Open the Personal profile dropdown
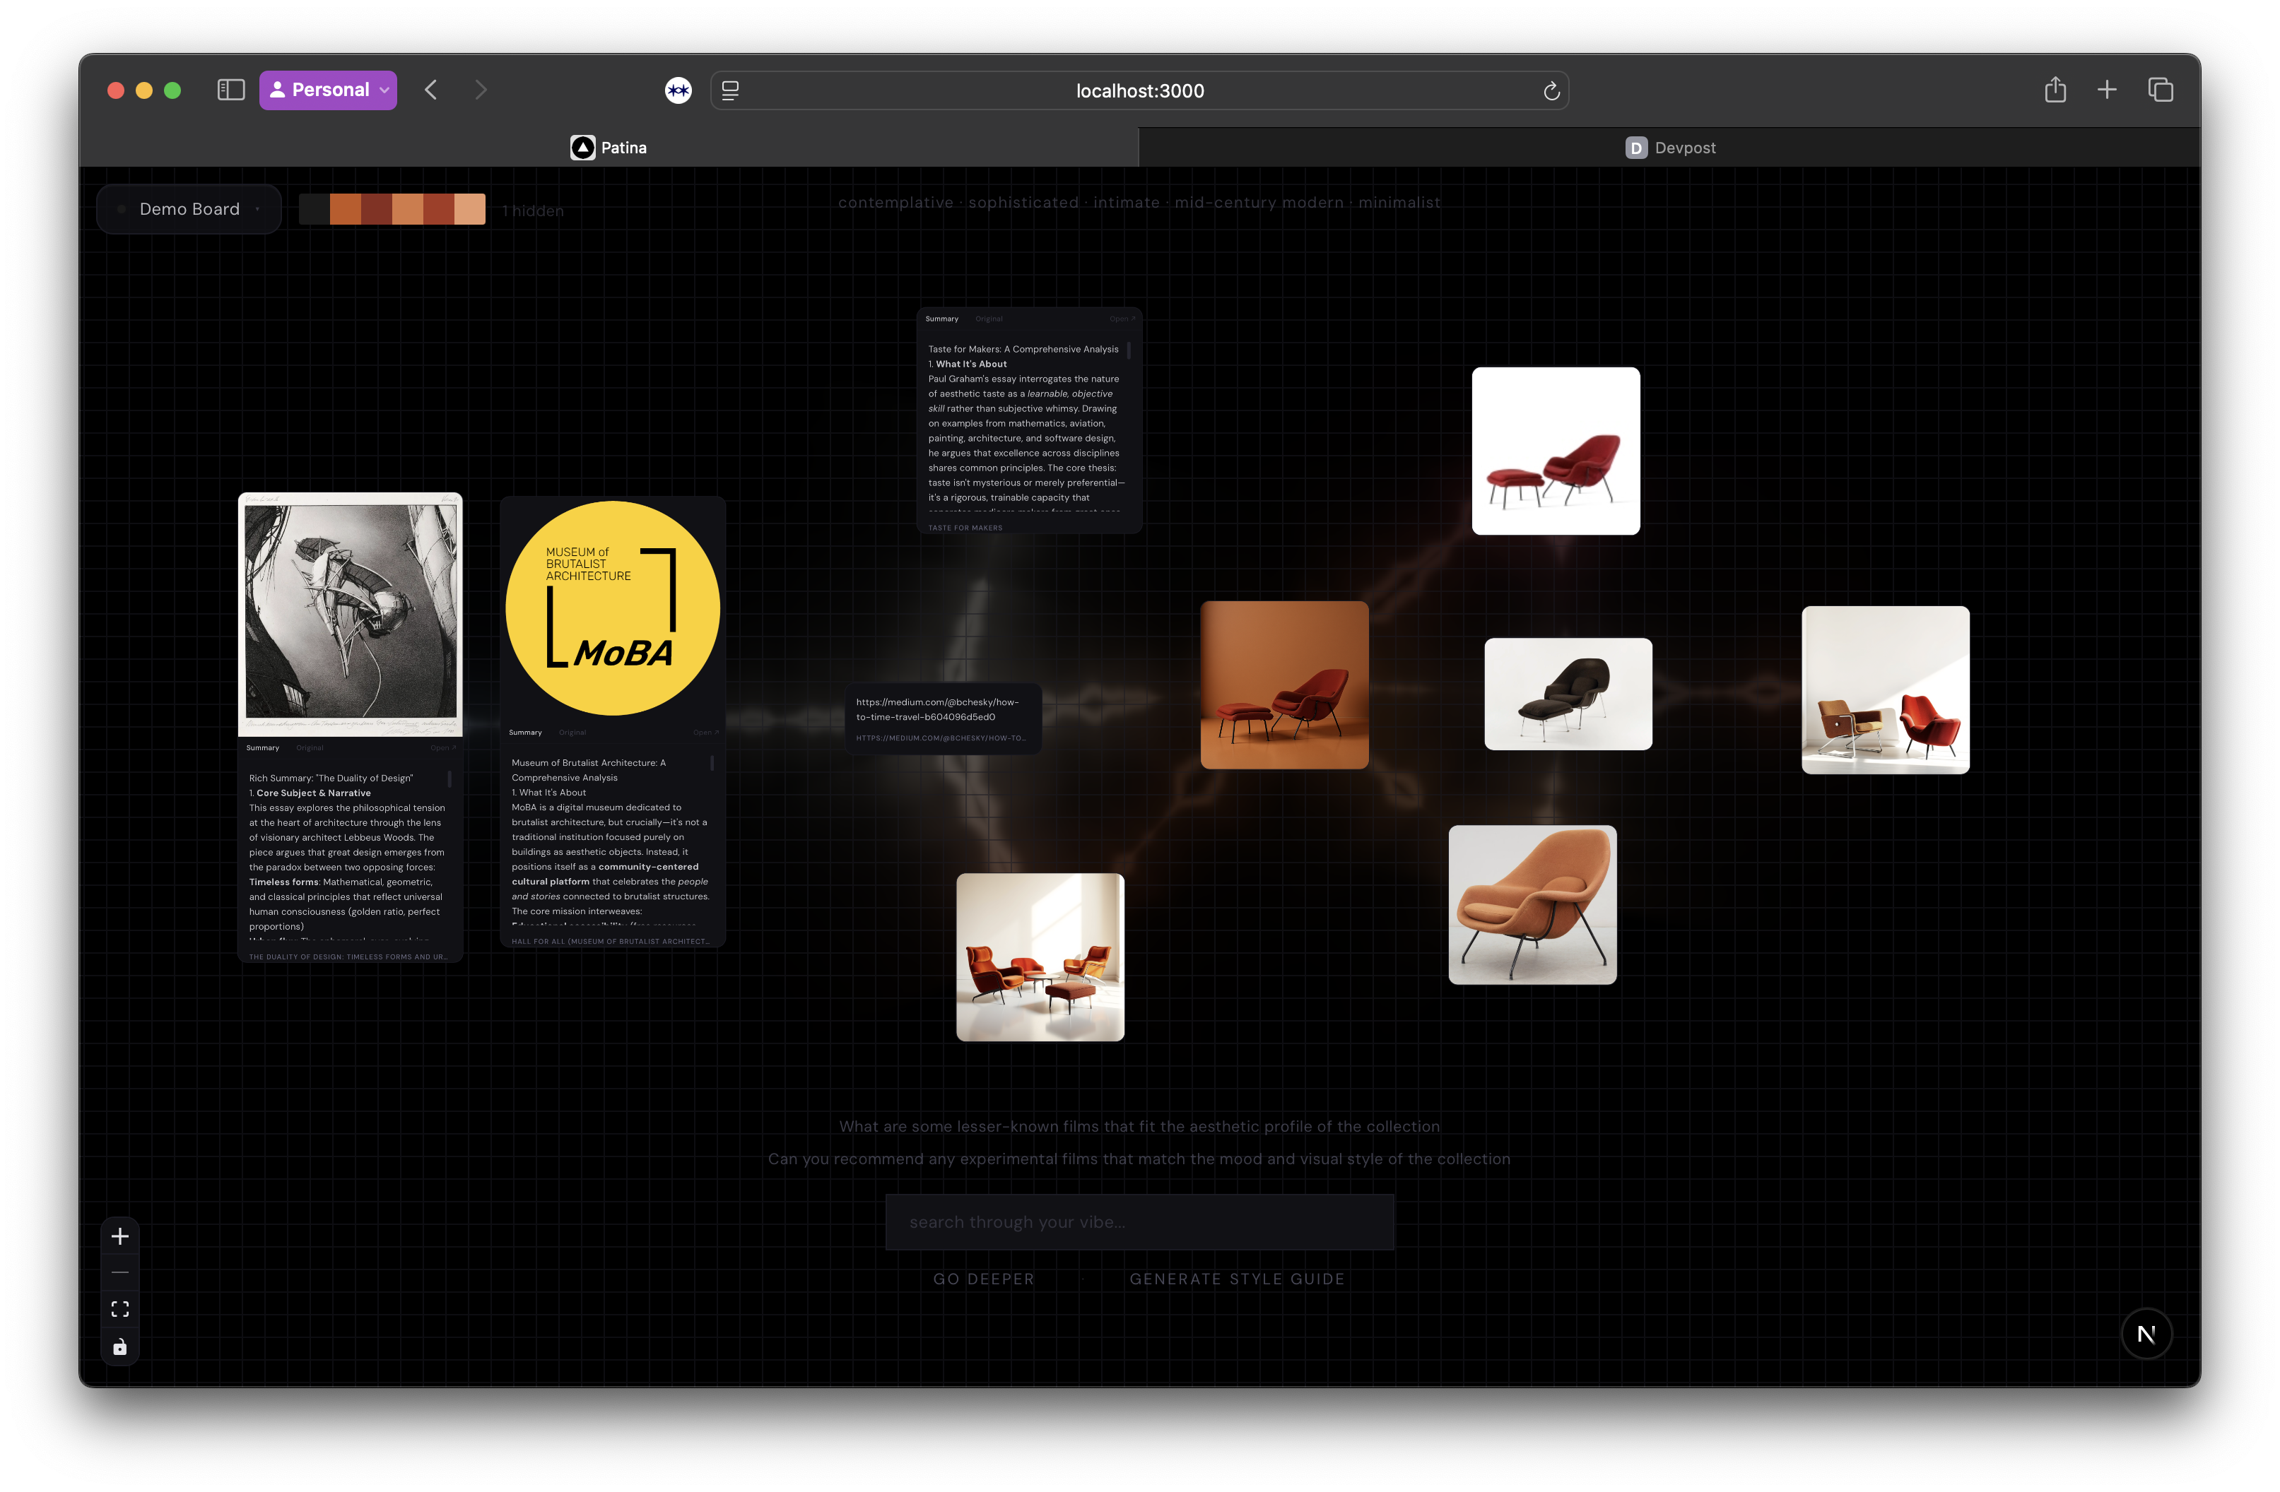 pyautogui.click(x=329, y=90)
